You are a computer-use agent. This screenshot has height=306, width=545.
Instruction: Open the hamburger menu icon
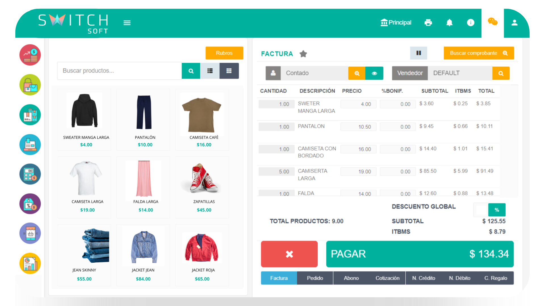click(127, 23)
